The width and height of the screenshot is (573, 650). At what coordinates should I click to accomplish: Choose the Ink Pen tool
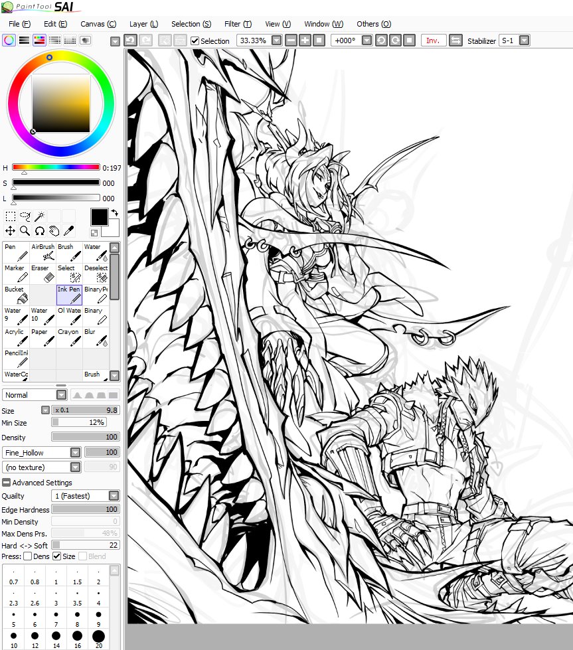[69, 295]
